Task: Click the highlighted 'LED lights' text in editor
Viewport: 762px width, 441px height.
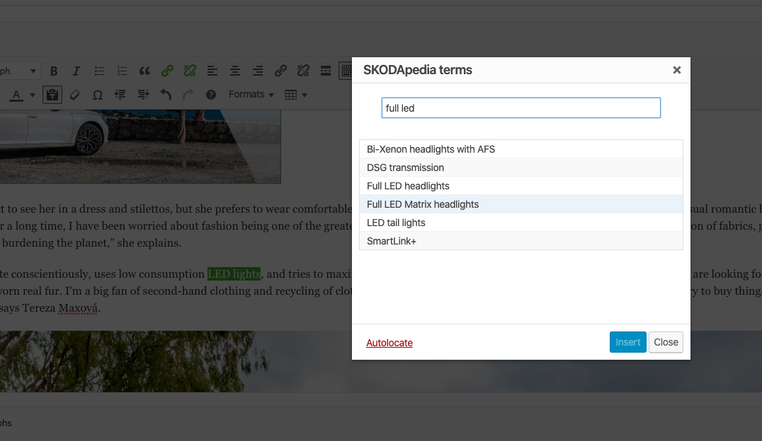Action: tap(234, 274)
